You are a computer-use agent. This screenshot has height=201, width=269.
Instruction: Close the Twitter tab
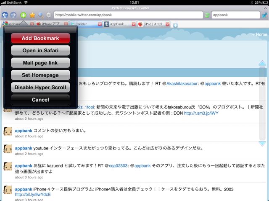(x=100, y=24)
